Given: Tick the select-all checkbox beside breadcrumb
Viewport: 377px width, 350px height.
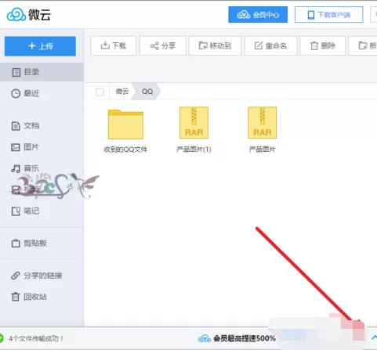Looking at the screenshot, I should coord(100,92).
